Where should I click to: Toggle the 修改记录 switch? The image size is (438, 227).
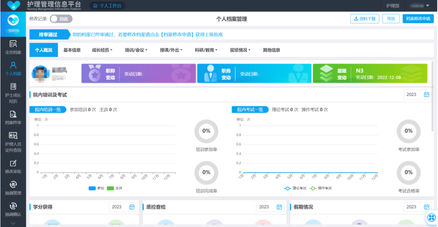(61, 19)
